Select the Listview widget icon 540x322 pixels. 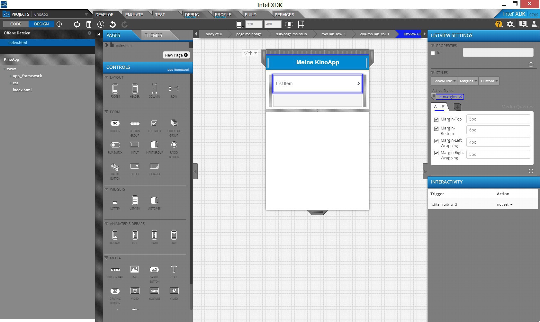coord(135,201)
